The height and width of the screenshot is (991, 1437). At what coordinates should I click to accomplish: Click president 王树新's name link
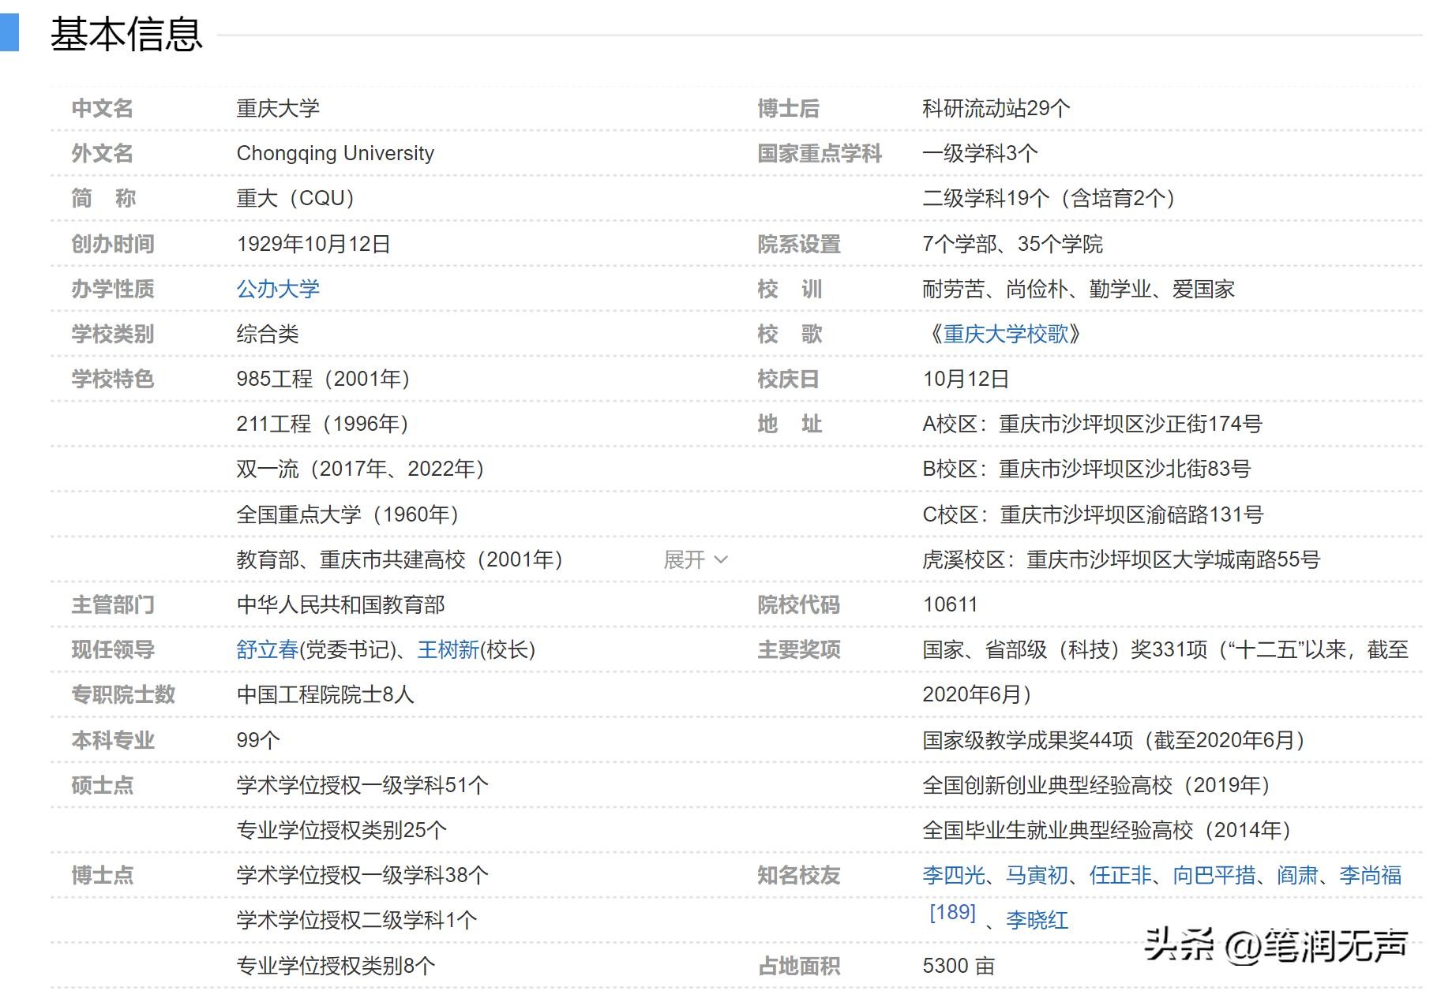[448, 649]
